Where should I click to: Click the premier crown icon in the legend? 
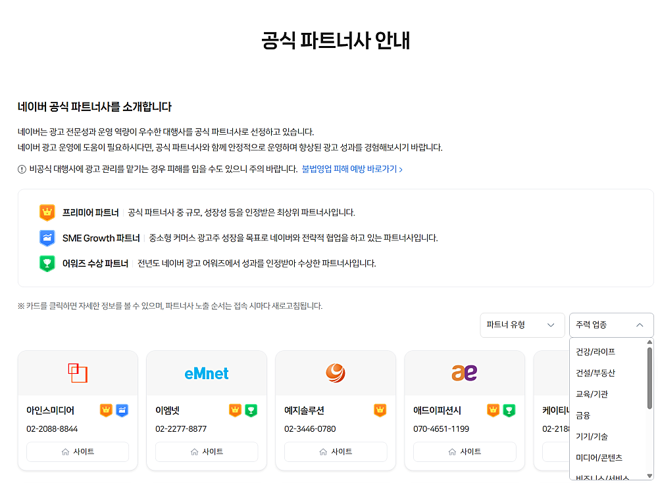tap(47, 212)
